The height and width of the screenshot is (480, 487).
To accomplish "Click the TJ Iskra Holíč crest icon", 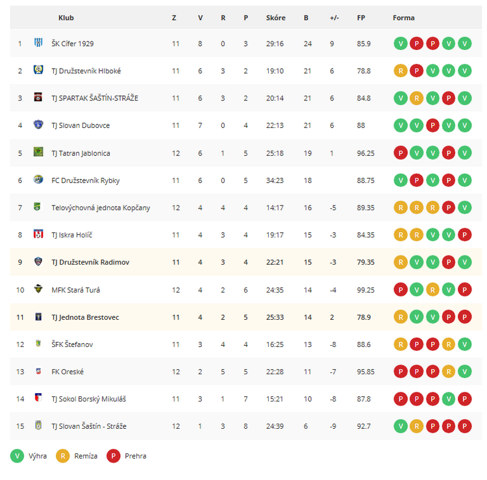I will tap(38, 234).
